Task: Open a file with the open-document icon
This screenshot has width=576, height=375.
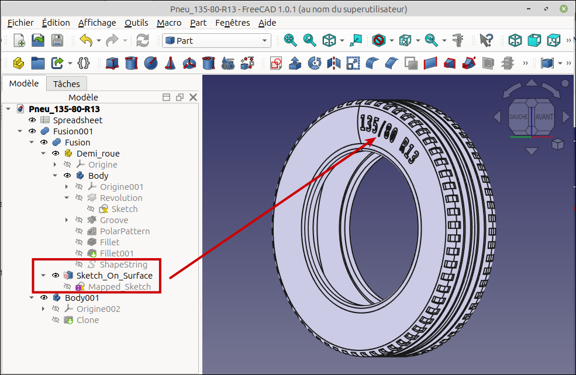Action: (38, 40)
